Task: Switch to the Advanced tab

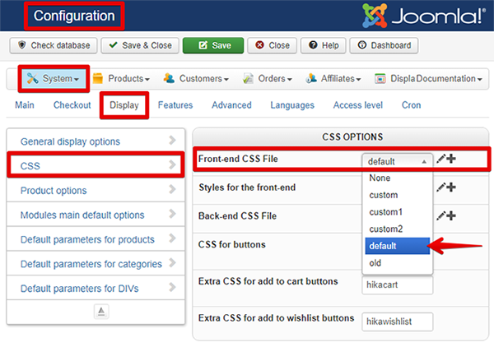Action: click(x=231, y=105)
